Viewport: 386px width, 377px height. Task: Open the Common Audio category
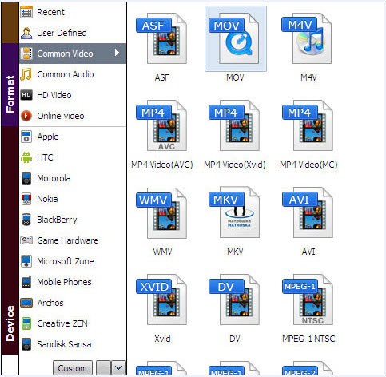(73, 74)
